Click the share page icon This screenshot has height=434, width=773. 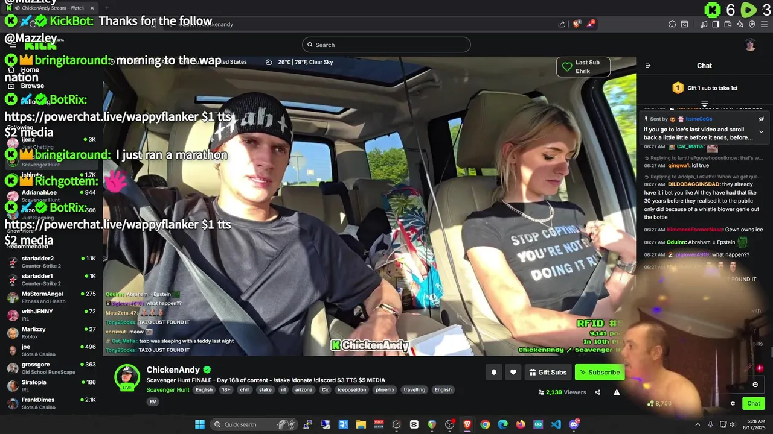click(562, 24)
